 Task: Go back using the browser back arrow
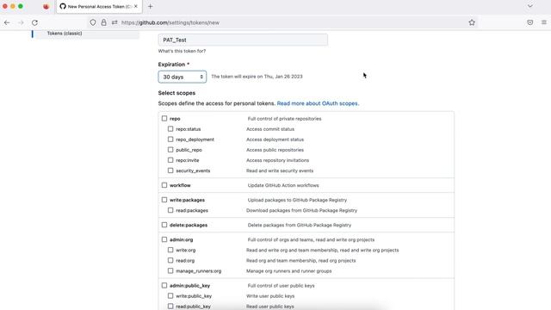(7, 22)
